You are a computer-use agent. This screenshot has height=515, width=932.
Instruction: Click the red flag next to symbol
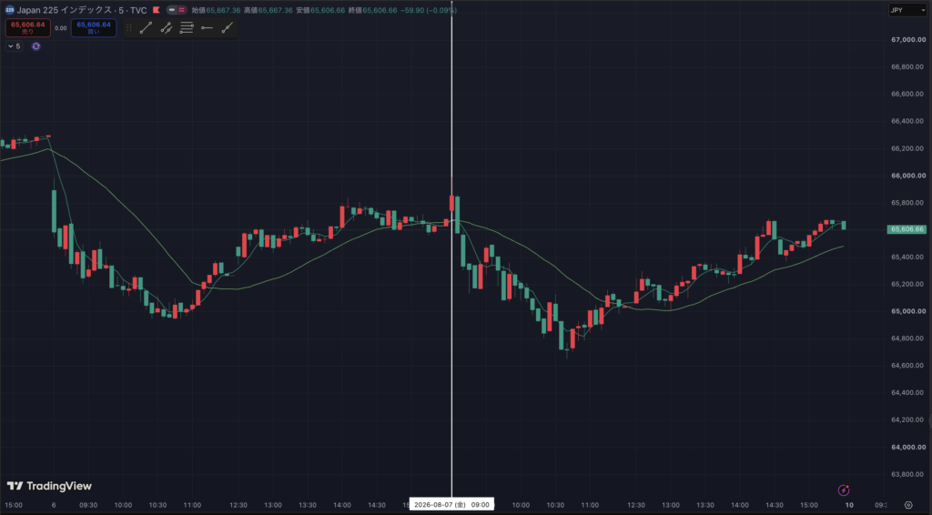coord(157,10)
